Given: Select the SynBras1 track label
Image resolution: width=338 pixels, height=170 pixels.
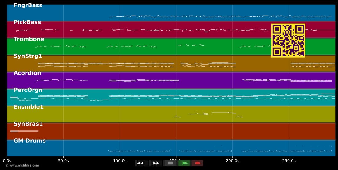Looking at the screenshot, I should click(28, 124).
